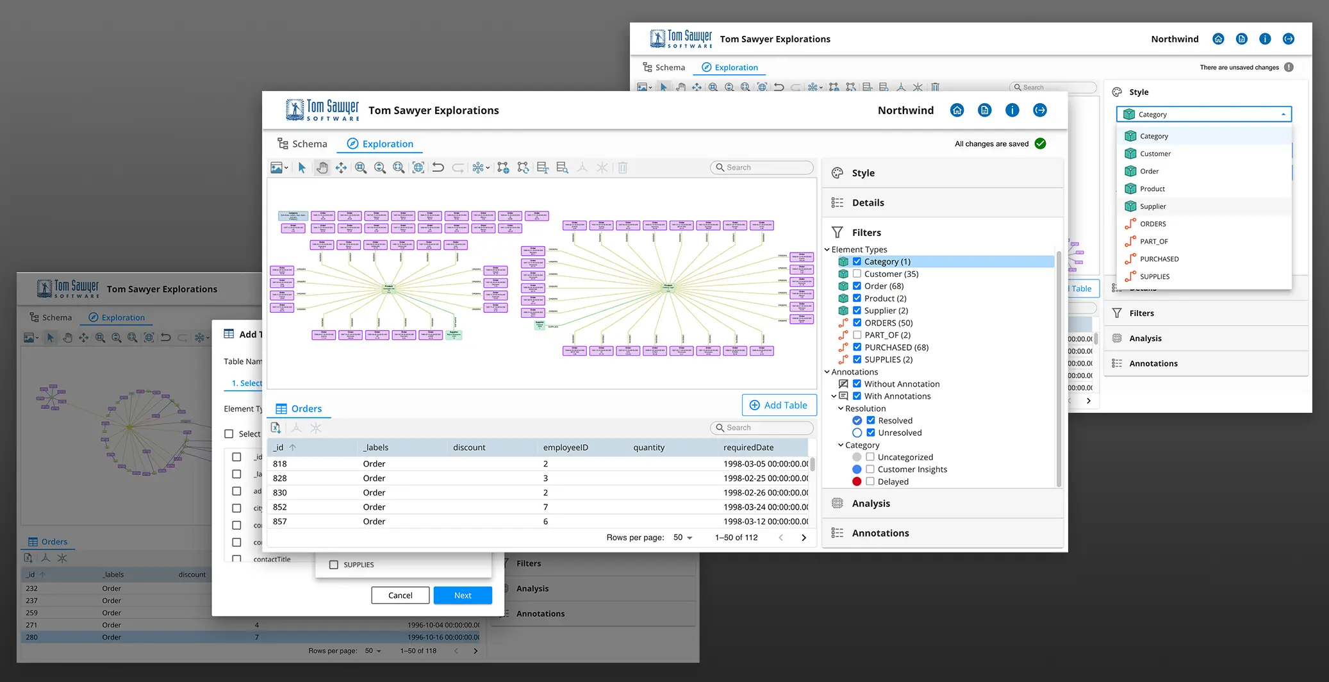Uncheck the Category (1) filter checkbox

click(x=857, y=262)
